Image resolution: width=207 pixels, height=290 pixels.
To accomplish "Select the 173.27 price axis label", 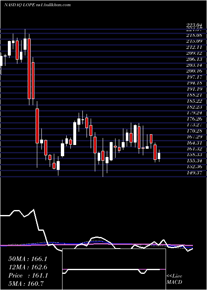I will point(194,125).
